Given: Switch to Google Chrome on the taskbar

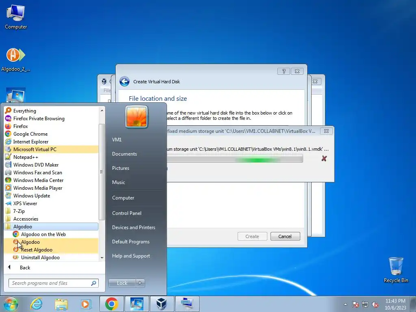Looking at the screenshot, I should pos(111,304).
